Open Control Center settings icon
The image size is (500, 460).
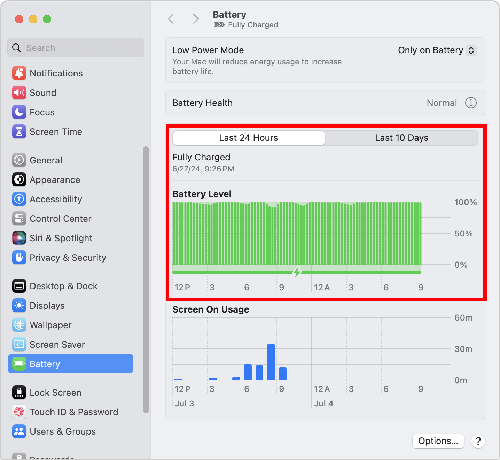(x=19, y=218)
